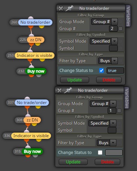Viewport: 137px width, 171px height.
Task: Click yellow output connector on node 225
Action: 38,44
